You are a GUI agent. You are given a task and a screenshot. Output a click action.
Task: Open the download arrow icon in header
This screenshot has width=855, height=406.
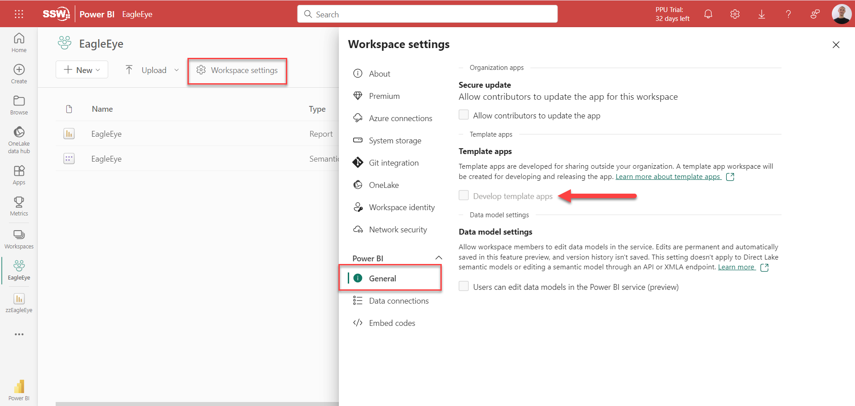761,14
